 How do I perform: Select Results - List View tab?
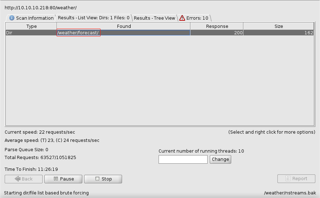[x=94, y=18]
